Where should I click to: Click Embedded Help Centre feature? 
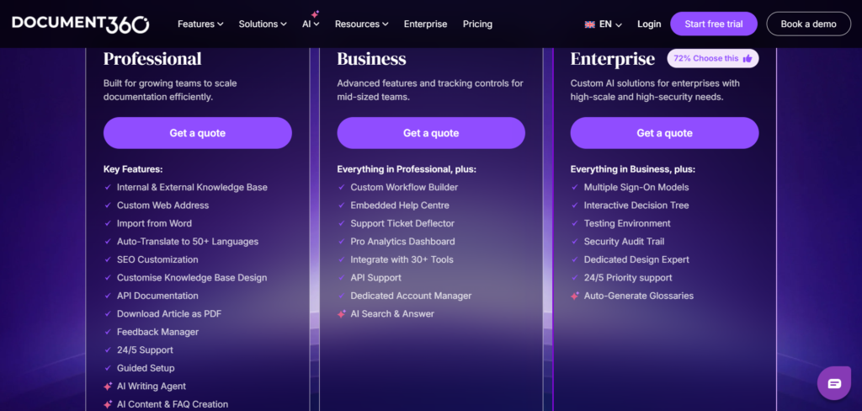(x=400, y=205)
